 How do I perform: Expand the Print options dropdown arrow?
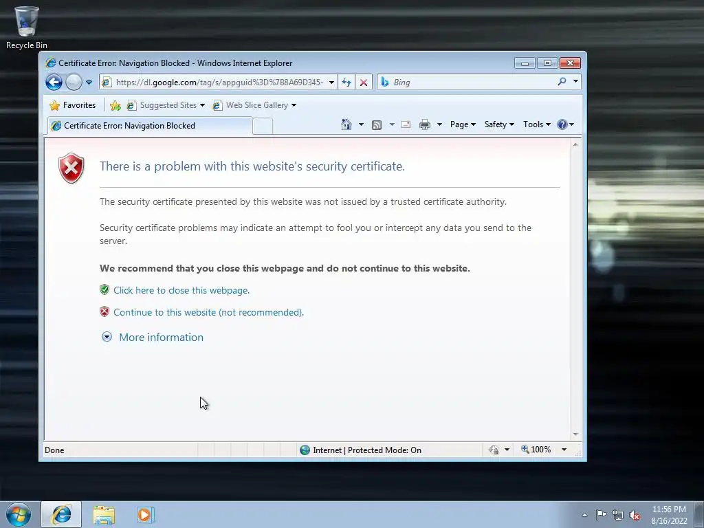point(439,124)
